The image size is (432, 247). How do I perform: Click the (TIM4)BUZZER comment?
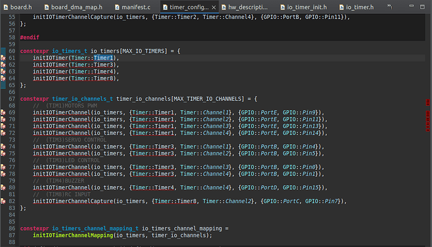point(65,181)
